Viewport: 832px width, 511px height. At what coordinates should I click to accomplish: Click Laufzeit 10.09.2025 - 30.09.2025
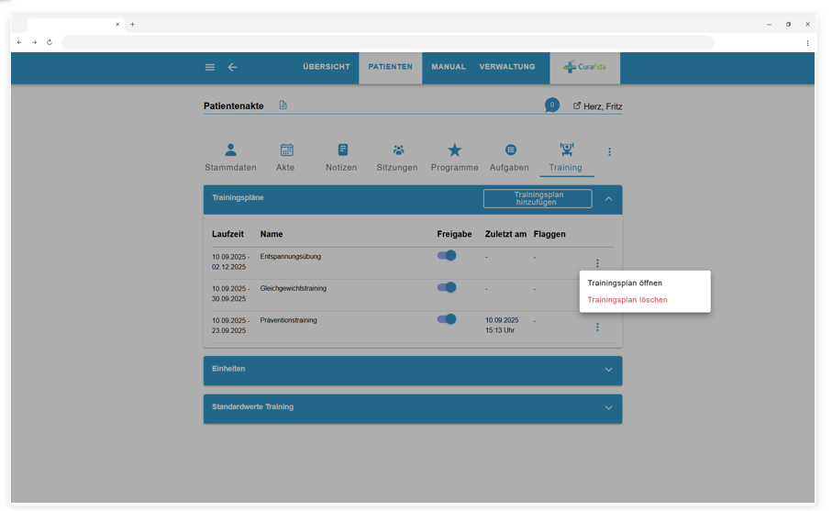pyautogui.click(x=230, y=294)
